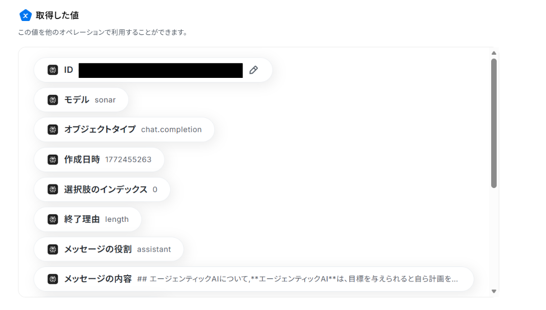
Task: Click the icon next to 作成日時
Action: (x=53, y=159)
